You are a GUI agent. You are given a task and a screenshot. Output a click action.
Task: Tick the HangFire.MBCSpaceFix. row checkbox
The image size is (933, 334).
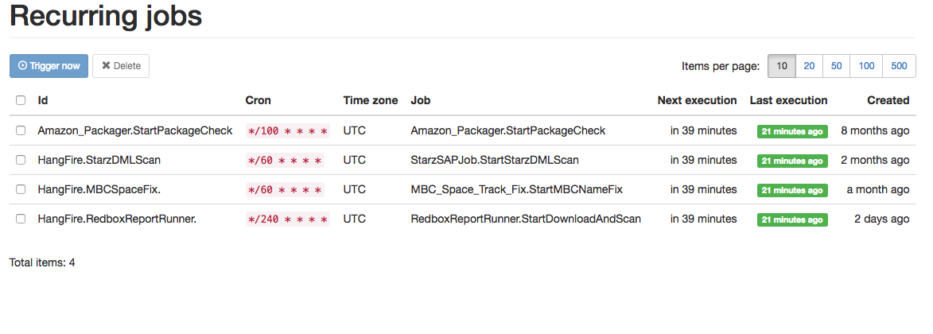coord(21,189)
